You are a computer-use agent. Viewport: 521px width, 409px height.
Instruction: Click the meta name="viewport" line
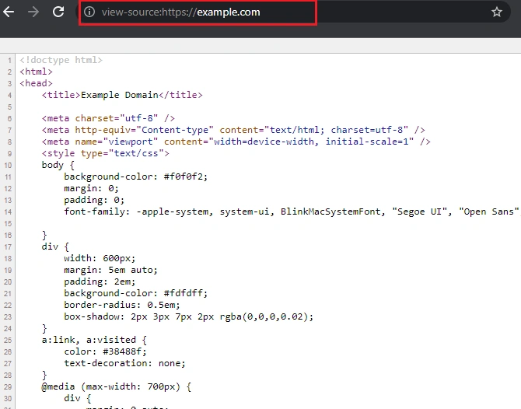236,142
